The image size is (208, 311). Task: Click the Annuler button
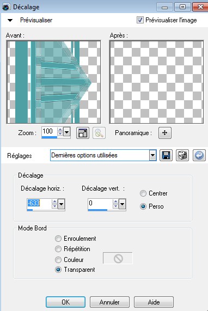[109, 302]
